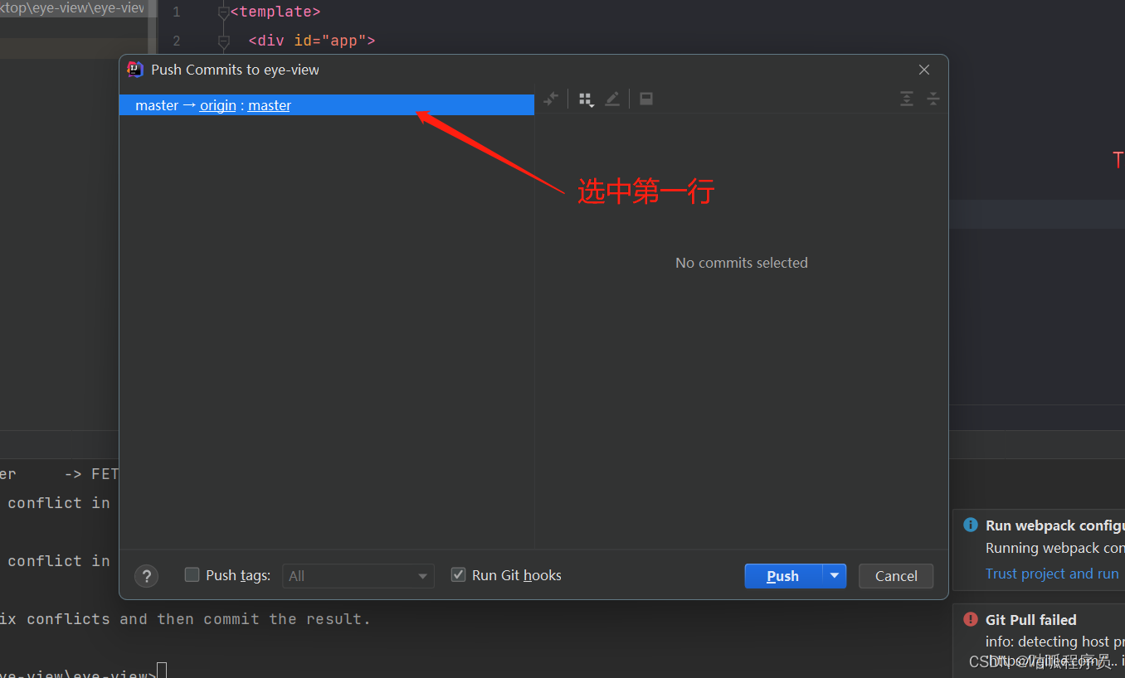This screenshot has width=1125, height=678.
Task: Click the Cancel button
Action: coord(896,576)
